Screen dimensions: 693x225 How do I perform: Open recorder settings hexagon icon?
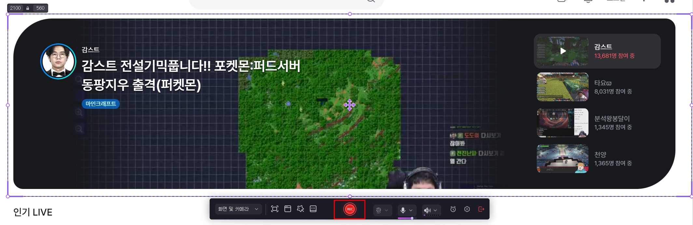pyautogui.click(x=467, y=209)
